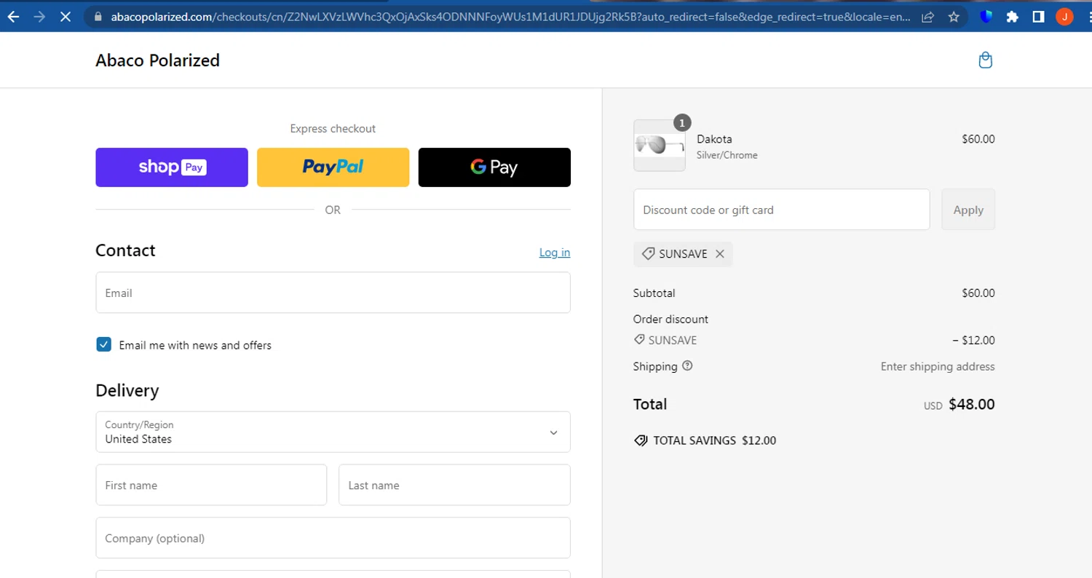Focus the First name field

(211, 485)
